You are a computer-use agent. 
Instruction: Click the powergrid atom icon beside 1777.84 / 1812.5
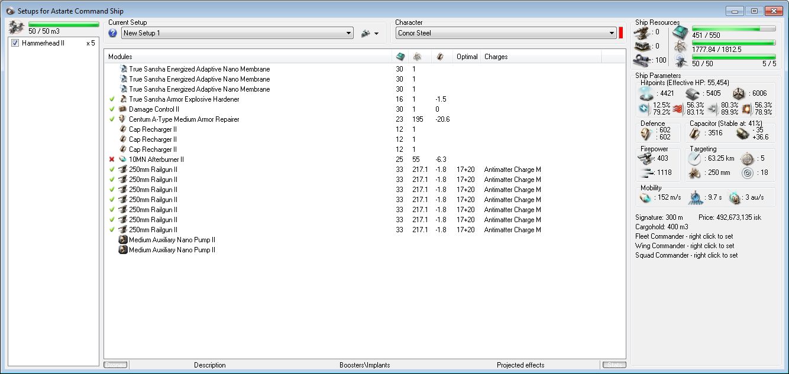(680, 47)
